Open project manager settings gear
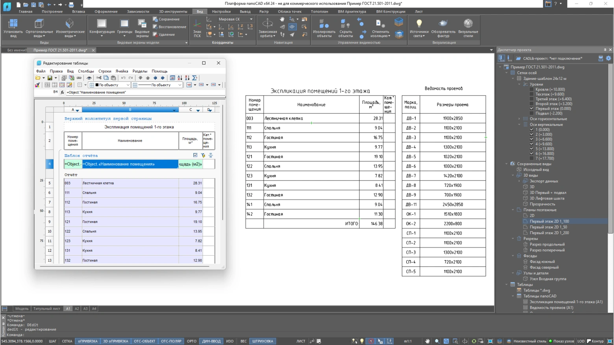614x345 pixels. (608, 58)
